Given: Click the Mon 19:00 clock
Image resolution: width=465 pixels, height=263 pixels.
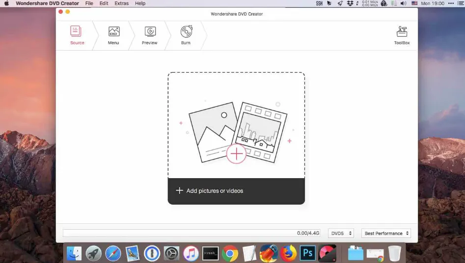Looking at the screenshot, I should coord(433,3).
